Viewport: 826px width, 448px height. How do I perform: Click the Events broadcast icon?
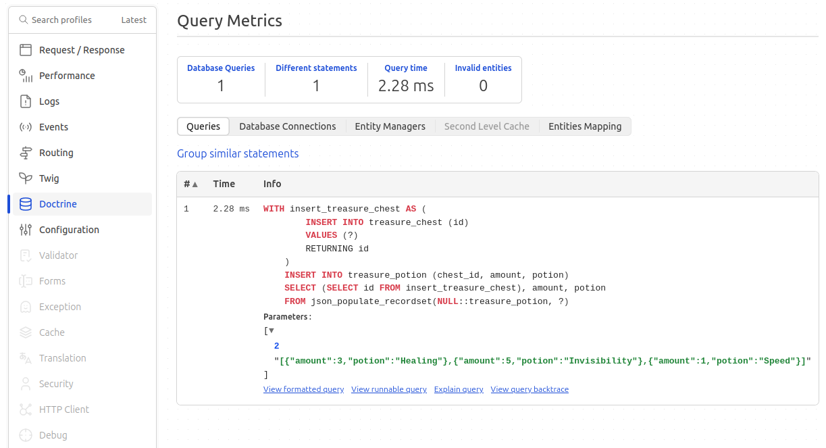pos(26,127)
